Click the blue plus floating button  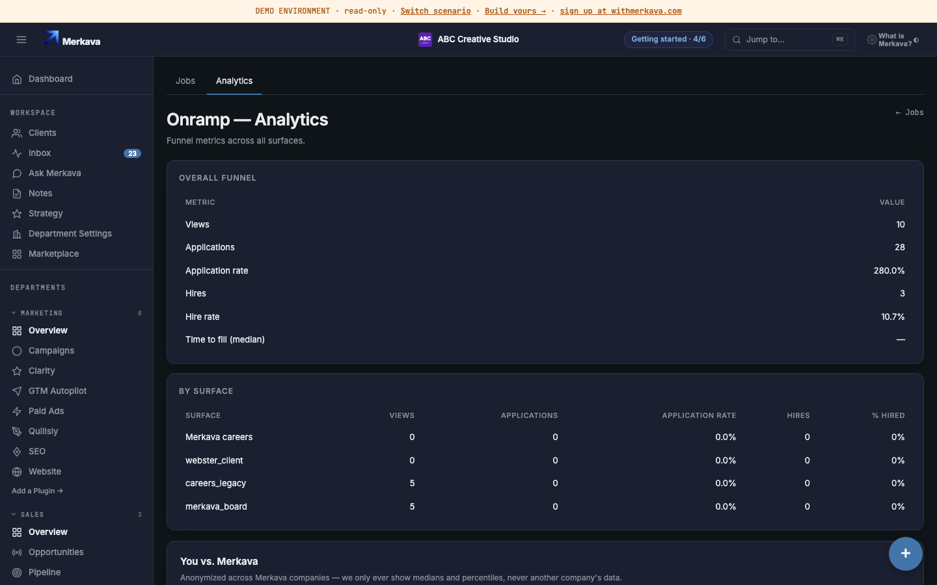(x=906, y=554)
